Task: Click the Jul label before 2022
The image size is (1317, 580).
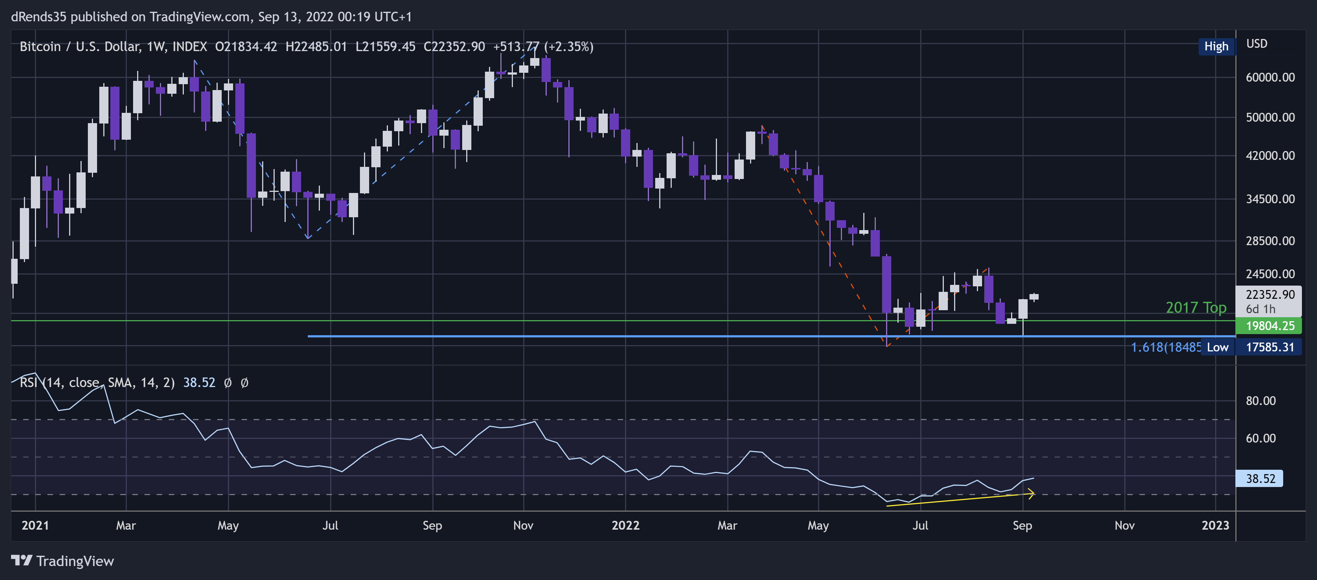Action: click(330, 525)
